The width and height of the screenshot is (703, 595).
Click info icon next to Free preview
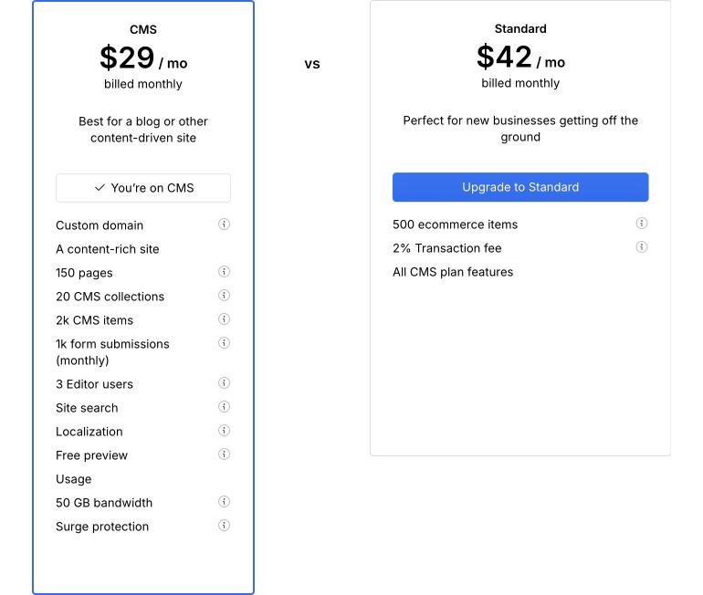tap(224, 454)
